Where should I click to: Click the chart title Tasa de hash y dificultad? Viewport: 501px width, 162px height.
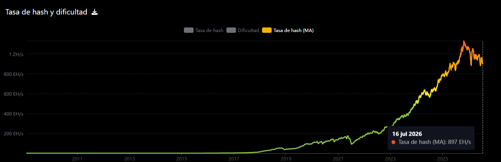coord(46,12)
